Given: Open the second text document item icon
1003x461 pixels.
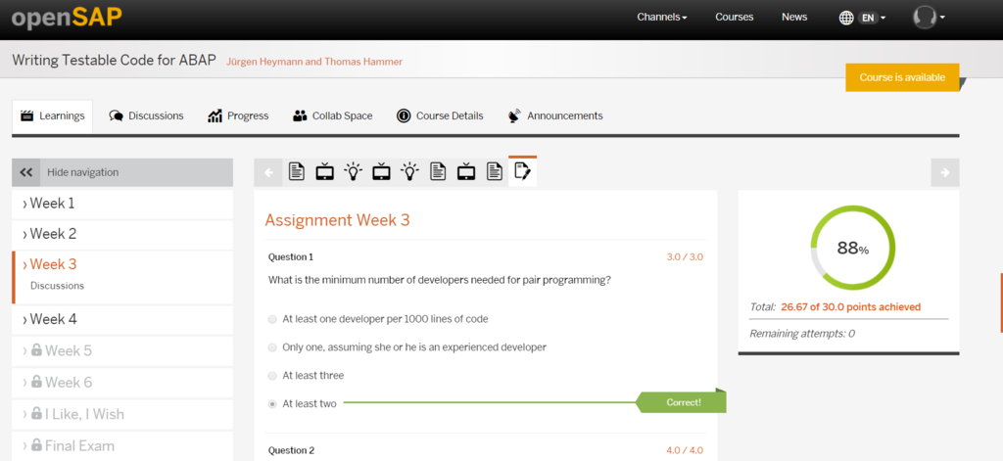Looking at the screenshot, I should tap(438, 172).
